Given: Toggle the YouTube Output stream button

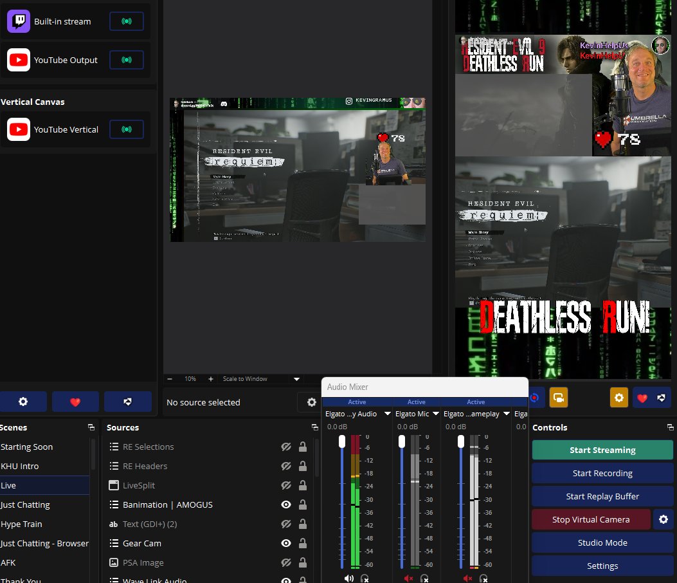Looking at the screenshot, I should pyautogui.click(x=127, y=60).
